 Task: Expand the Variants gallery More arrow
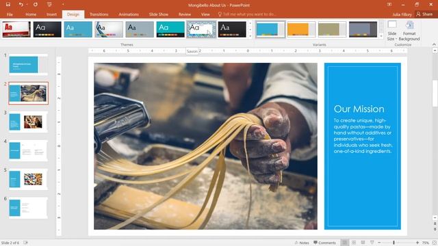381,36
